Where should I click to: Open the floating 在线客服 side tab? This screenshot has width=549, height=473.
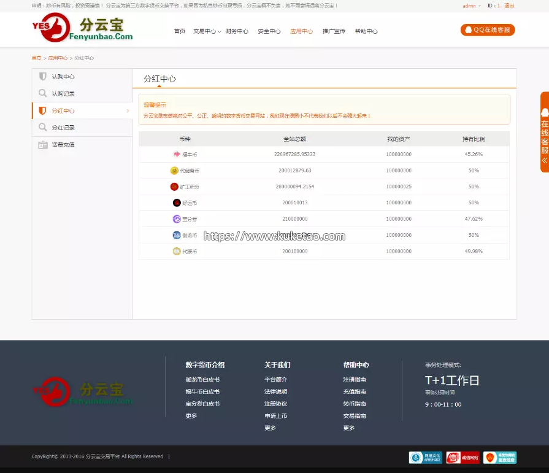[544, 132]
